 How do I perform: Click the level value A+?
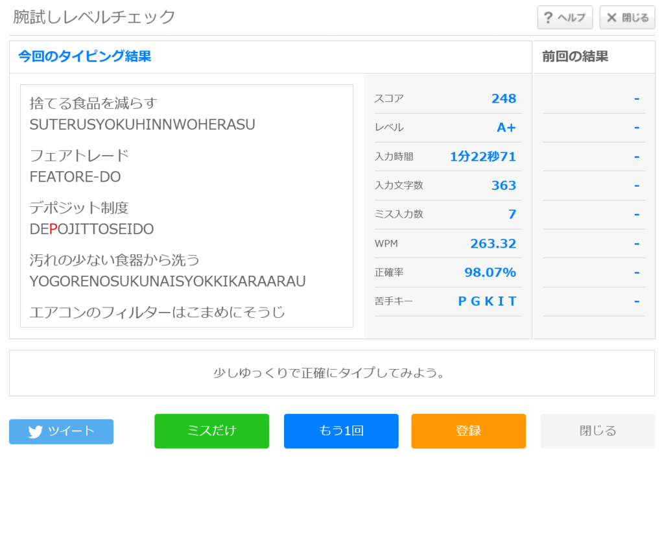tap(506, 128)
